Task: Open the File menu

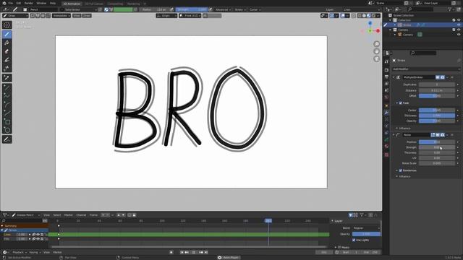Action: [11, 3]
